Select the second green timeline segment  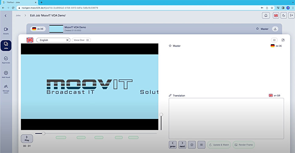[x=81, y=137]
